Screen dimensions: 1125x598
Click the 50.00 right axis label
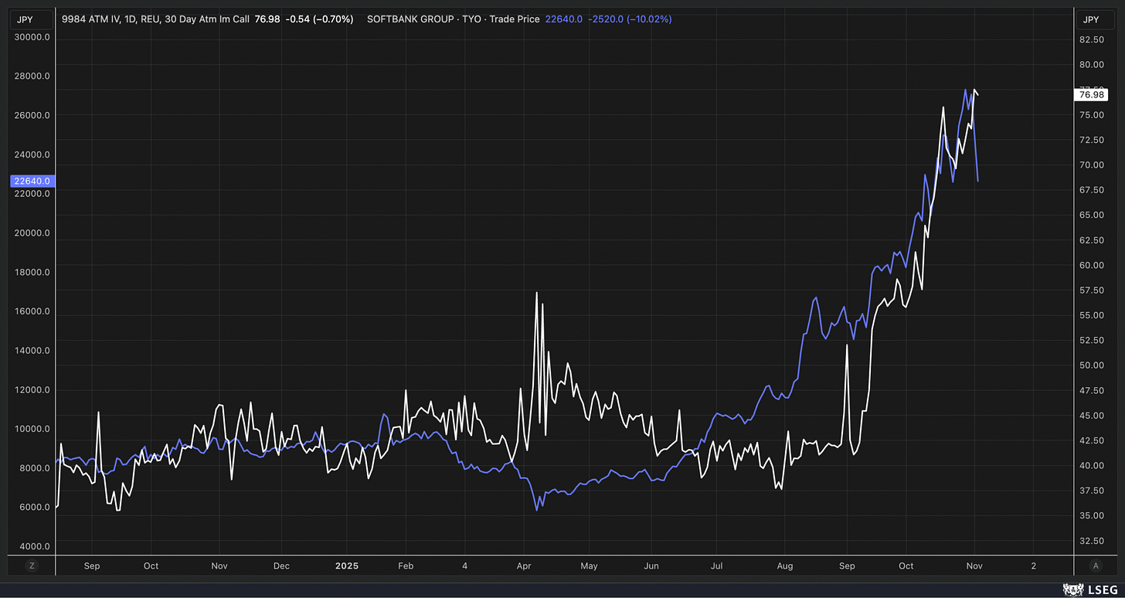pyautogui.click(x=1091, y=365)
